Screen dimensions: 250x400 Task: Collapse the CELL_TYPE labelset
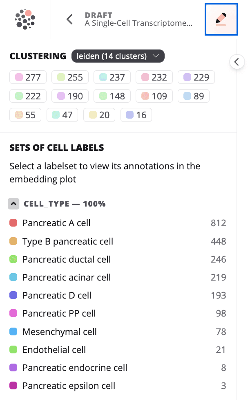(13, 204)
